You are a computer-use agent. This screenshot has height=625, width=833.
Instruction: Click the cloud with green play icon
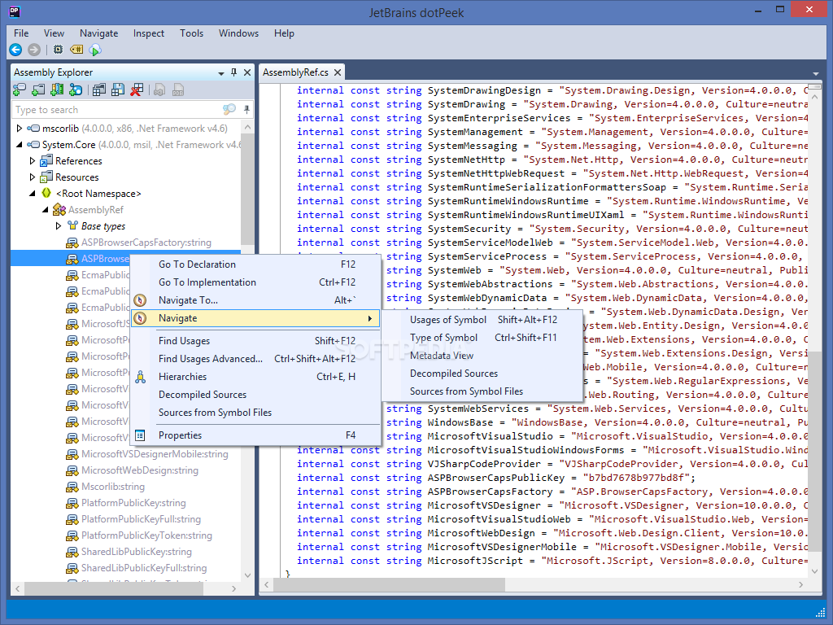pos(95,50)
